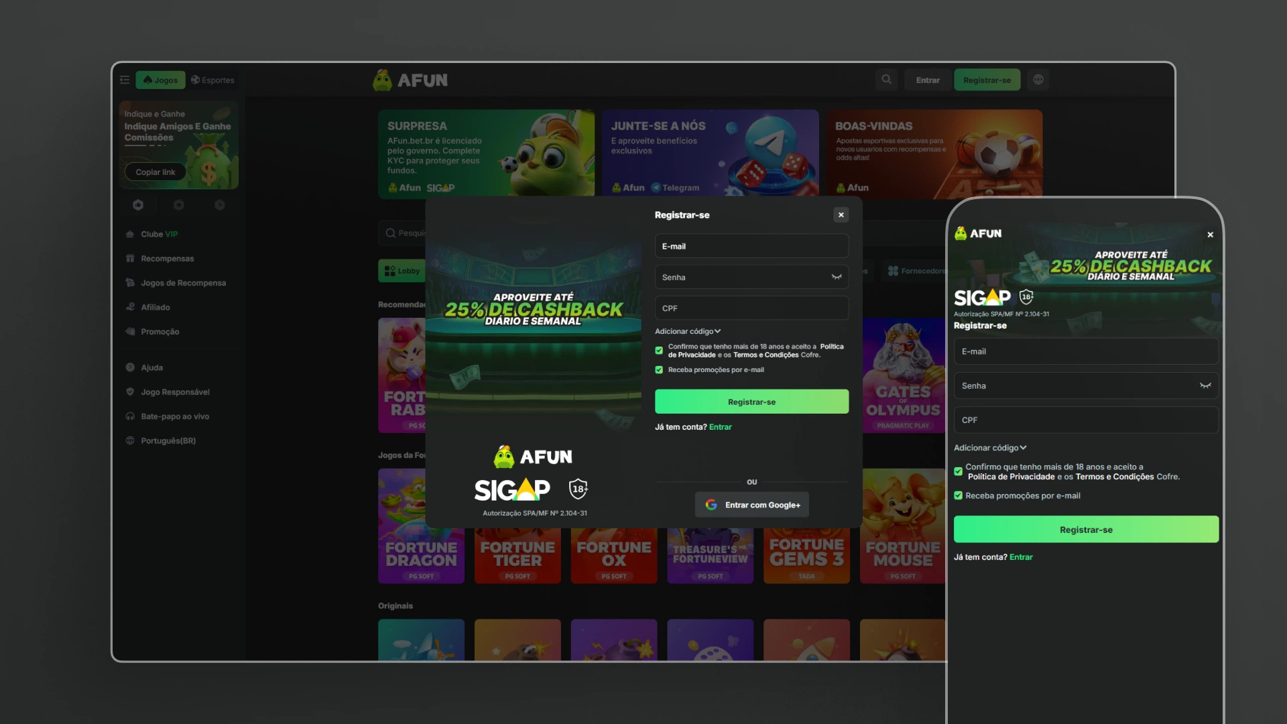
Task: Focus the Senha field in desktop dialog
Action: point(751,277)
